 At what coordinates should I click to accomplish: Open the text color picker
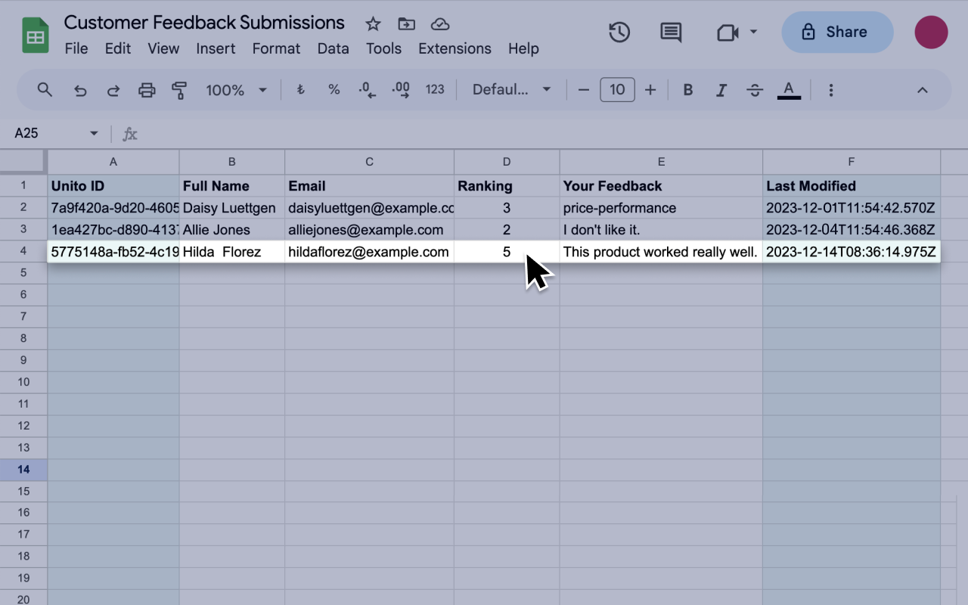789,89
